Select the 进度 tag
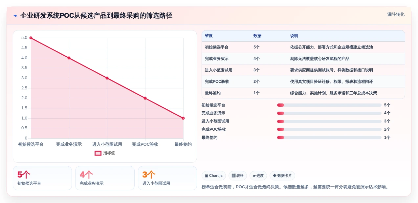This screenshot has width=418, height=203. click(x=258, y=176)
